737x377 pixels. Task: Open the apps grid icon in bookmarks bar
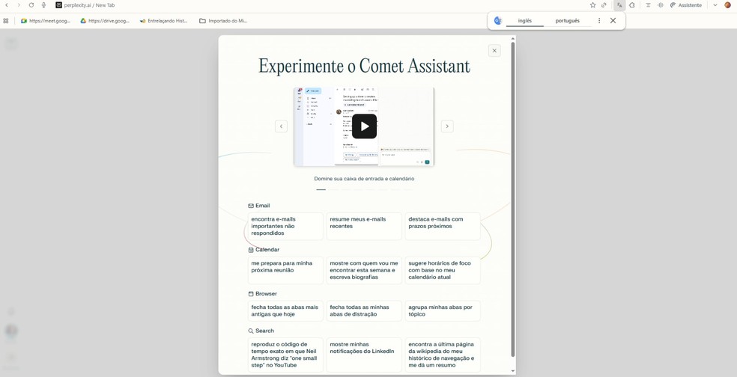[6, 21]
